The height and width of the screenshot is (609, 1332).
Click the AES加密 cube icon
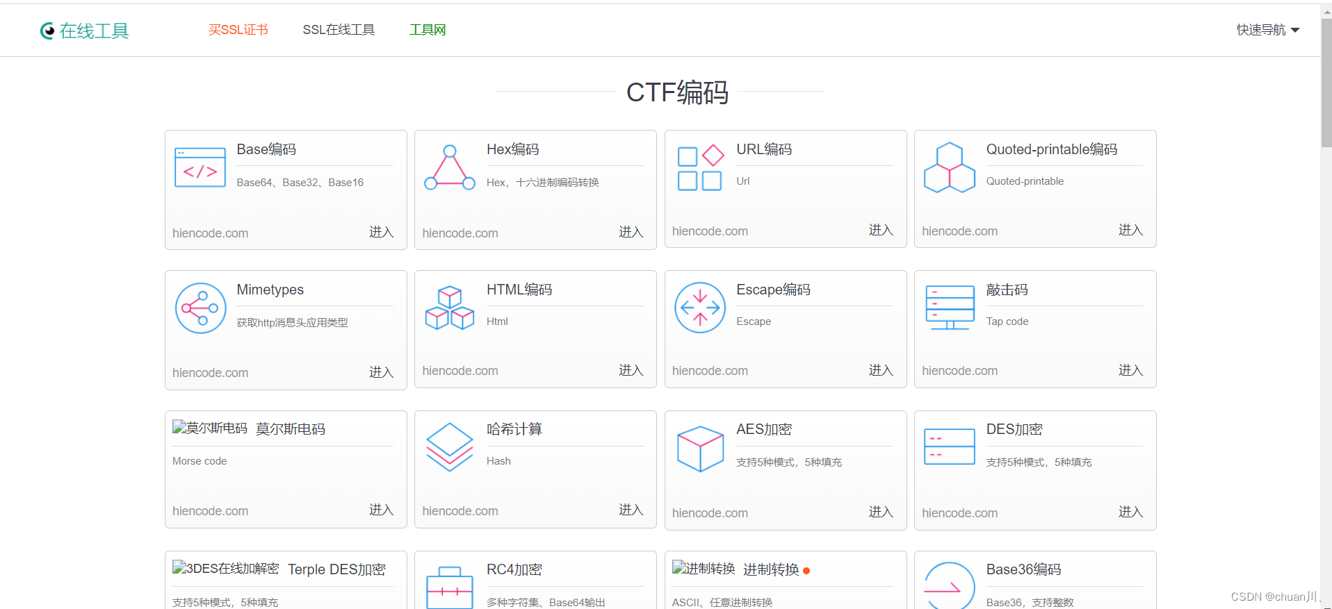tap(700, 449)
